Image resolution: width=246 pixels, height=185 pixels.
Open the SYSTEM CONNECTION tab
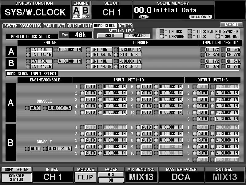22,26
